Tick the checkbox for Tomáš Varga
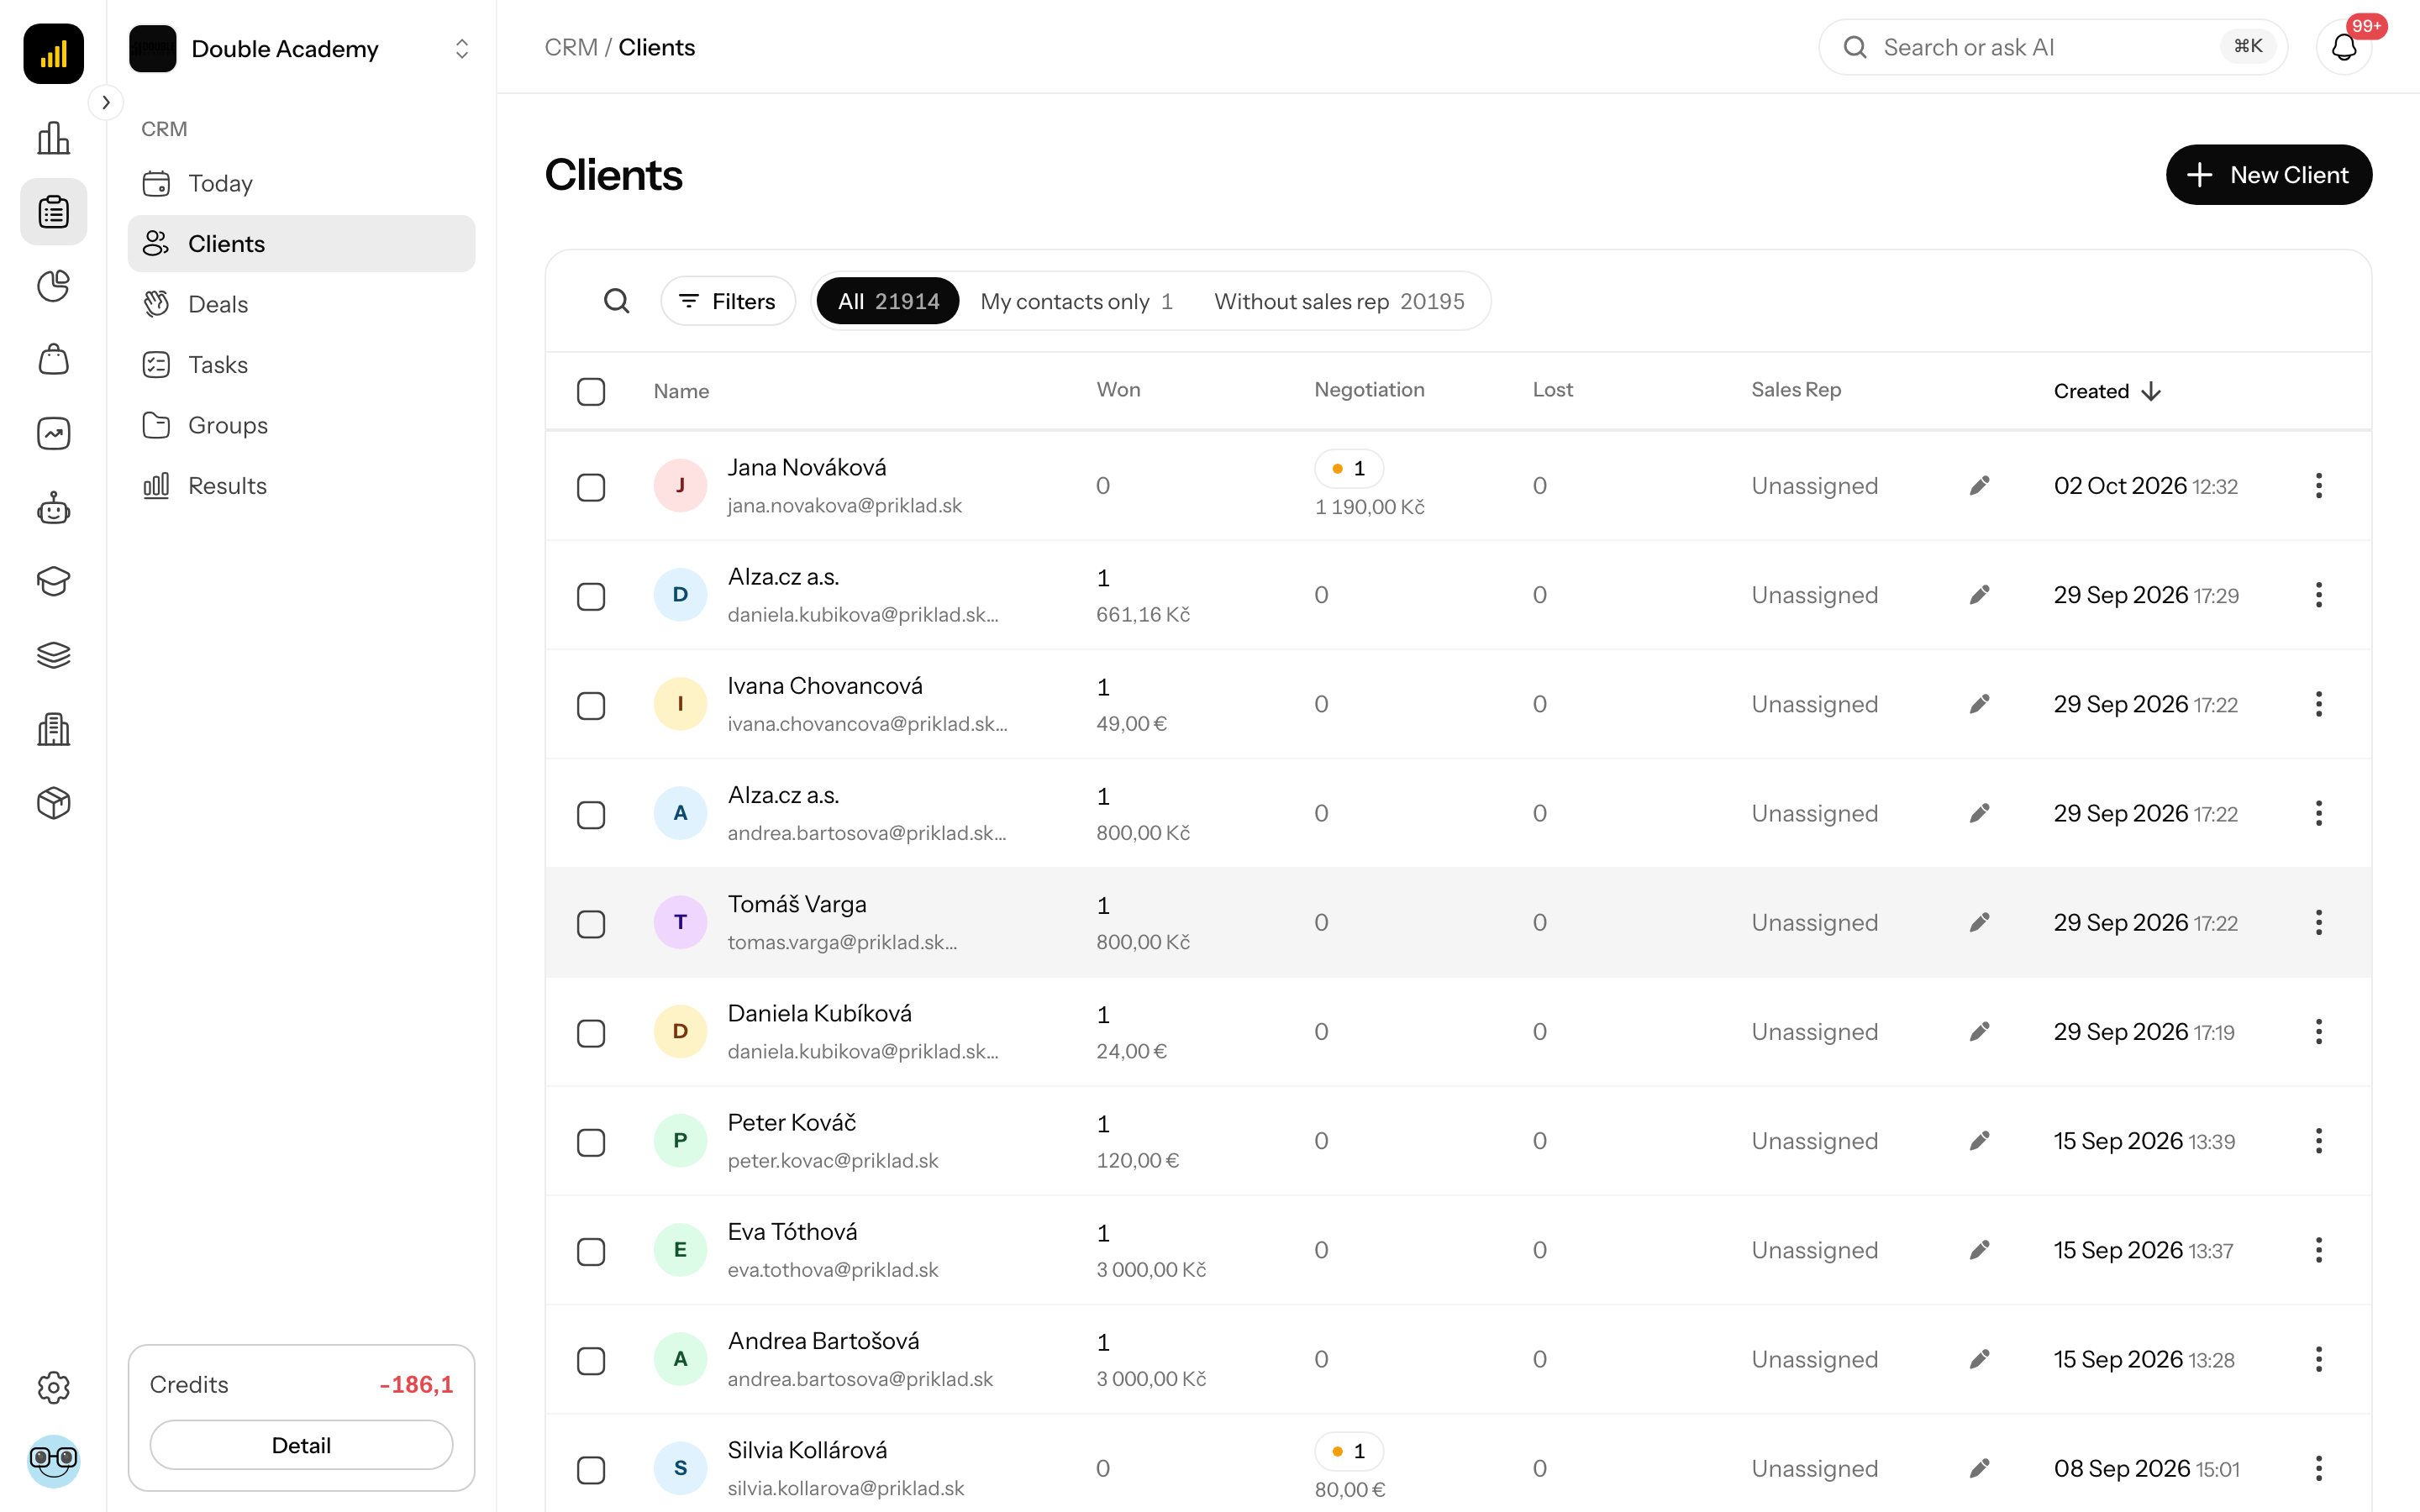2420x1512 pixels. coord(591,924)
